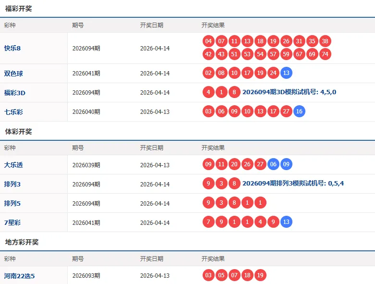Open the 双色球 lottery link
Image resolution: width=375 pixels, height=284 pixels.
[13, 74]
